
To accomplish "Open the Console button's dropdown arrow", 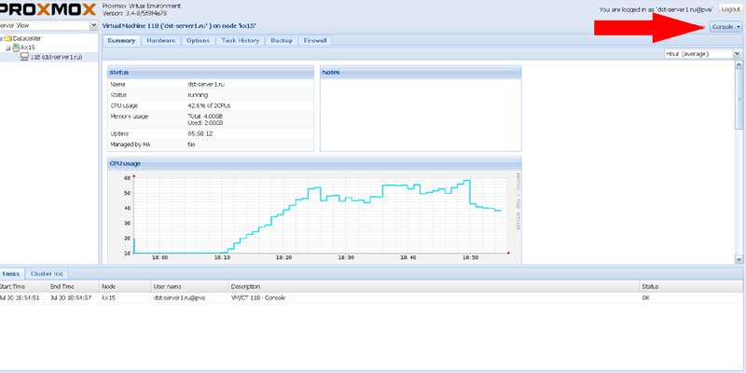I will coord(739,27).
